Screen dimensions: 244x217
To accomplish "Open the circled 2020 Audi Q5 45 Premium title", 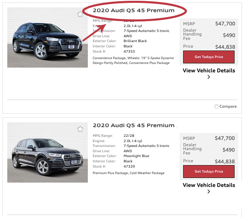I will click(134, 10).
